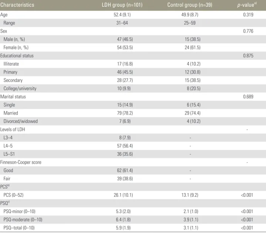Select the value '6.4 (1.8)'
The height and width of the screenshot is (233, 266).
point(123,220)
